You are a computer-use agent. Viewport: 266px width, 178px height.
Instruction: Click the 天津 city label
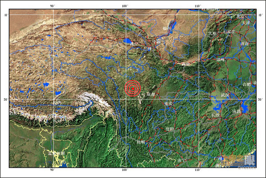tap(246, 23)
